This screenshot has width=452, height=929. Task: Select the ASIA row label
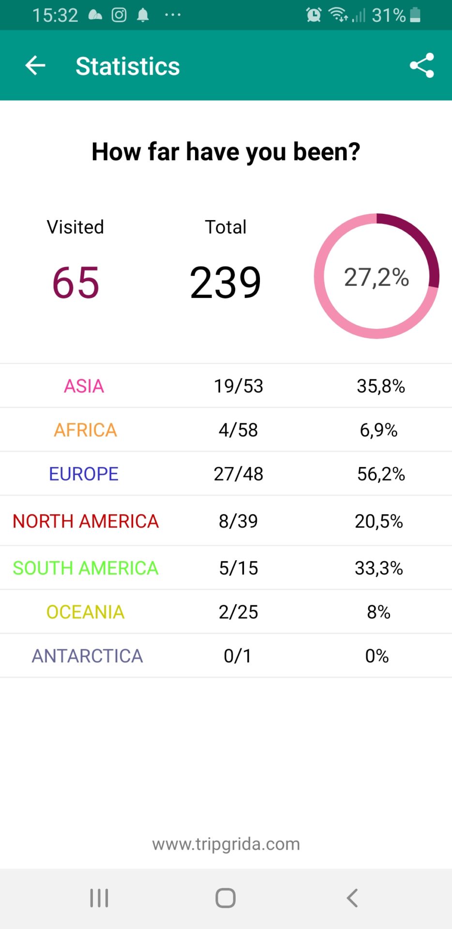(x=84, y=386)
